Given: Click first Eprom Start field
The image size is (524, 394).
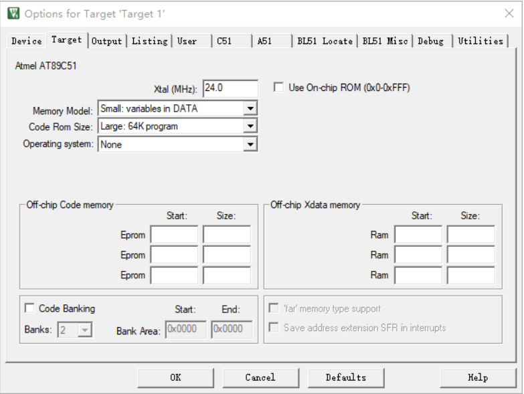Looking at the screenshot, I should tap(174, 235).
